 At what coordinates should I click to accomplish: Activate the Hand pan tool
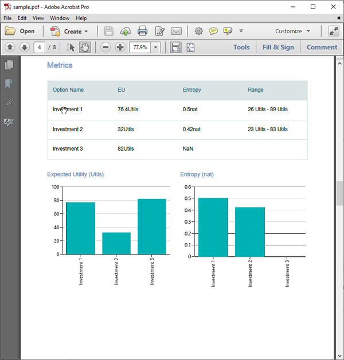tap(85, 47)
